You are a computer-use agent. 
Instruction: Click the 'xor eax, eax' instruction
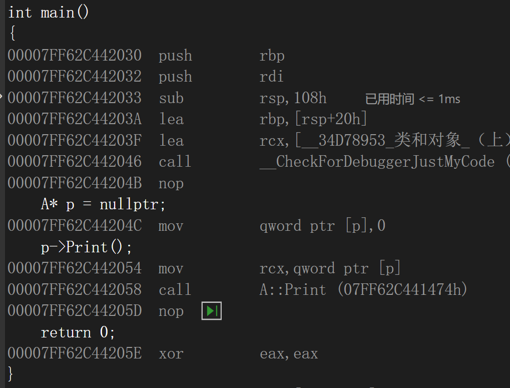tap(163, 353)
